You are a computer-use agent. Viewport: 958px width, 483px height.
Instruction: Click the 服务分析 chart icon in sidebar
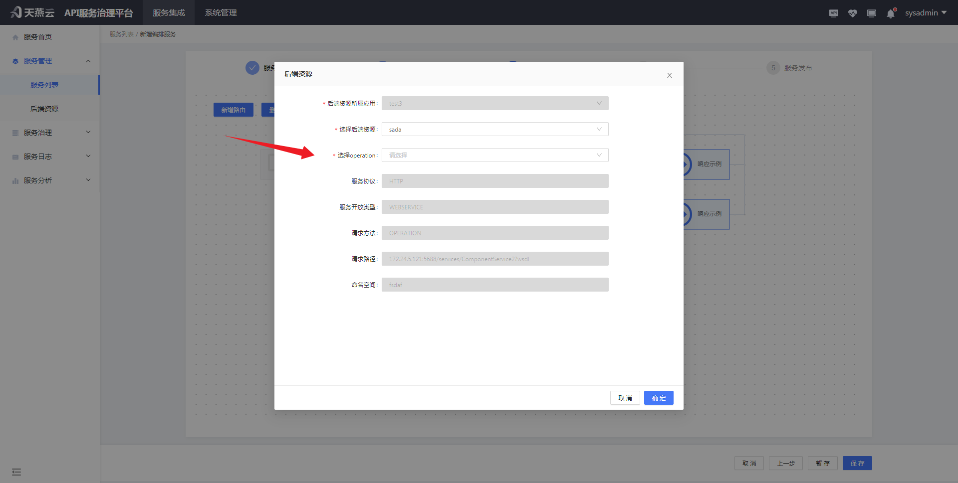tap(15, 180)
